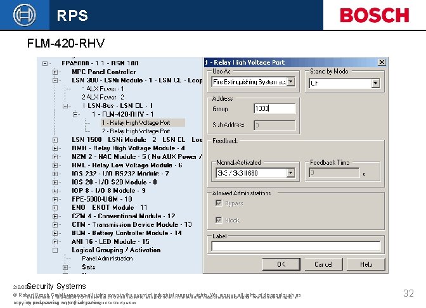Image resolution: width=426 pixels, height=308 pixels.
Task: Select BCM - Battery Controller Module - 14
Action: pos(127,233)
